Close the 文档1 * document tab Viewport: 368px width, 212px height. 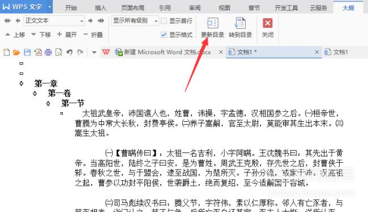316,52
